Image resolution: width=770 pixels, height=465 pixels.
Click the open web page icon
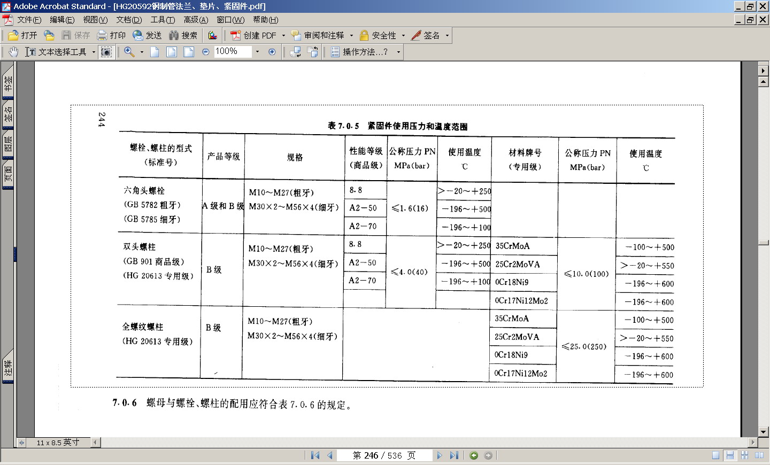pos(49,35)
